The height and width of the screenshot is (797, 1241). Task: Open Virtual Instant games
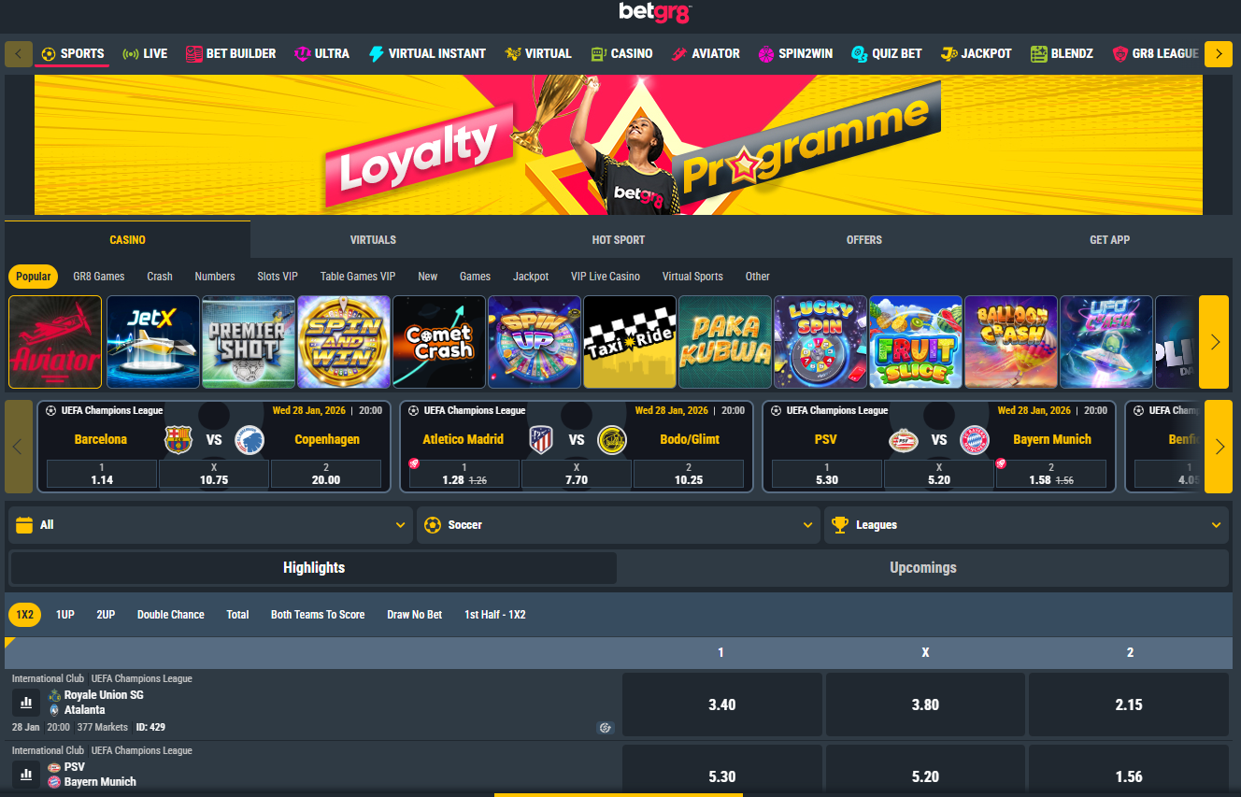(x=427, y=53)
